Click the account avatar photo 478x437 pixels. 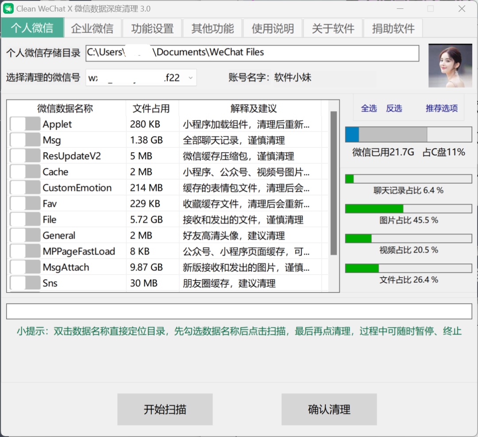click(450, 65)
